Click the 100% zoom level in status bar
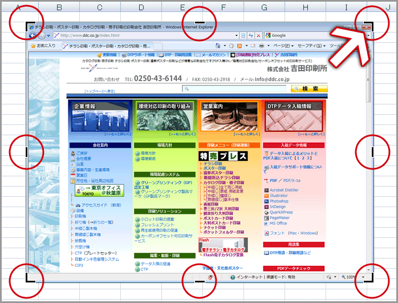 pos(348,277)
